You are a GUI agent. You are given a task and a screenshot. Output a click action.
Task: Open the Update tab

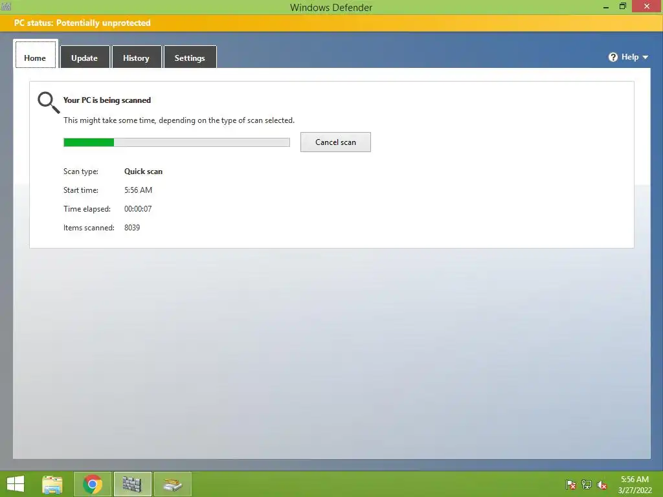[x=85, y=57]
